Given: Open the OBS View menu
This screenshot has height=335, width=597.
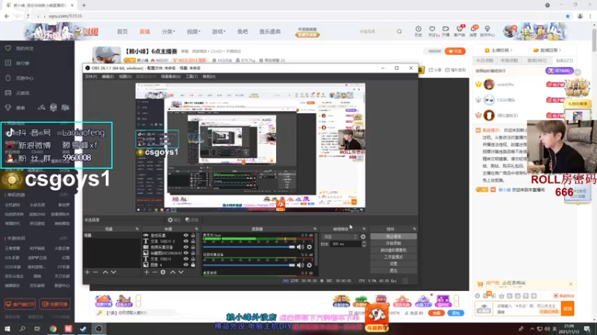Looking at the screenshot, I should 125,77.
